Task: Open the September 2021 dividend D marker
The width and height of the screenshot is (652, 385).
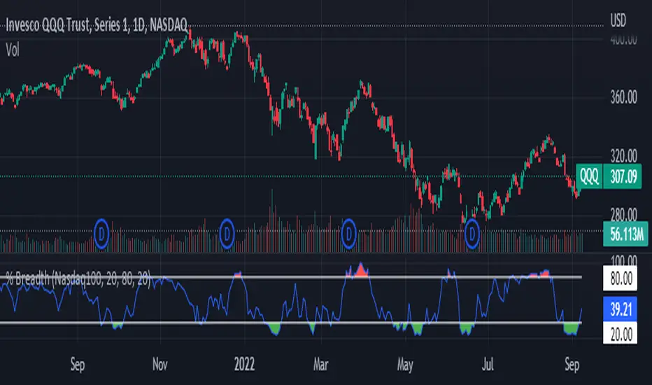Action: click(101, 234)
